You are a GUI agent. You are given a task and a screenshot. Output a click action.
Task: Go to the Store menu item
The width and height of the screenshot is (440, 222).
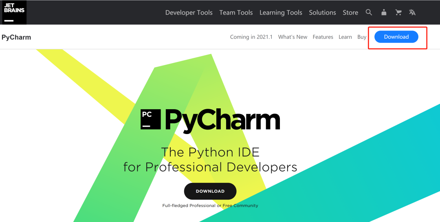point(350,13)
